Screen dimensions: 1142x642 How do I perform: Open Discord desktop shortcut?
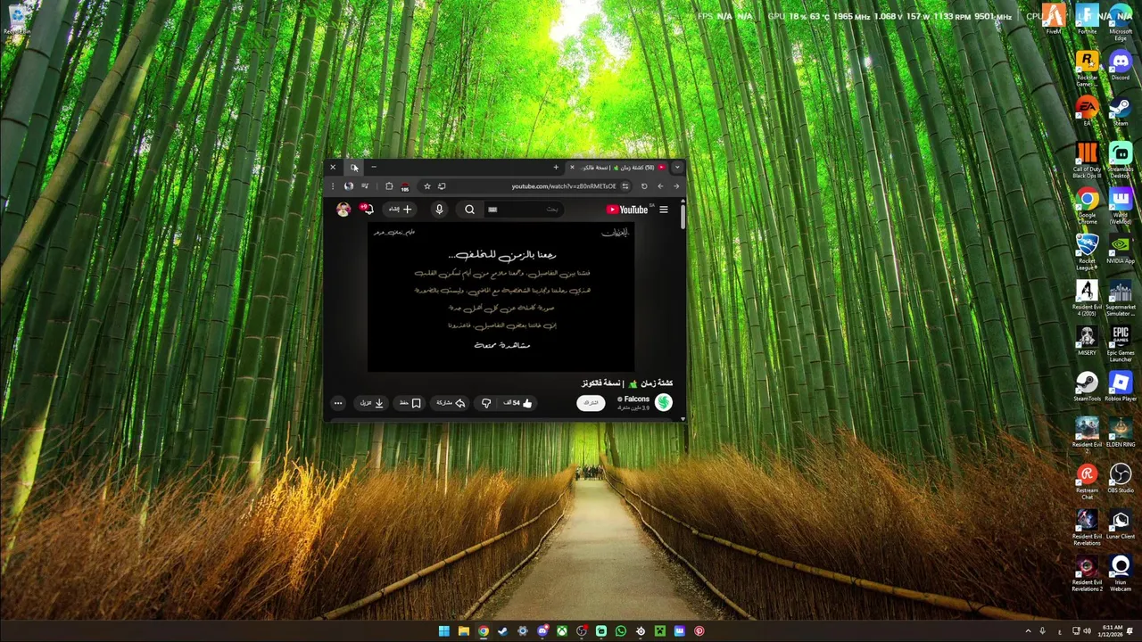[1121, 65]
